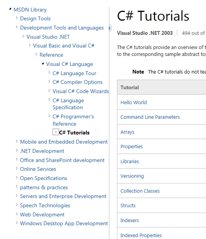Open the C# Language Tour link
Screen dimensions: 206x239
pos(74,73)
